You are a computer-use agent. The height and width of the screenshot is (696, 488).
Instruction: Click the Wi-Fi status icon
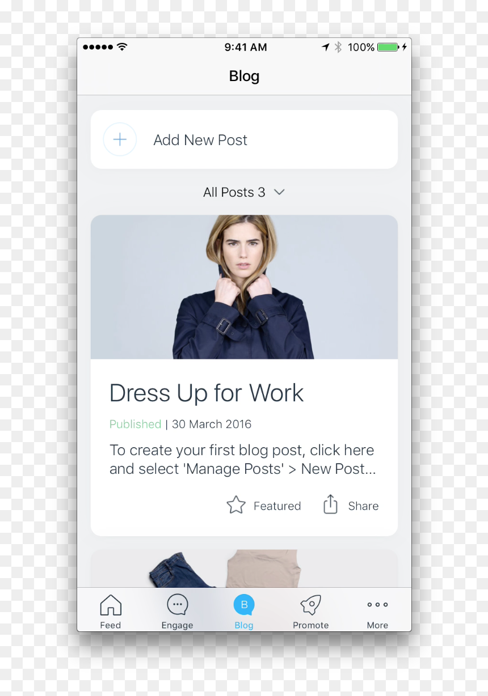click(x=122, y=47)
